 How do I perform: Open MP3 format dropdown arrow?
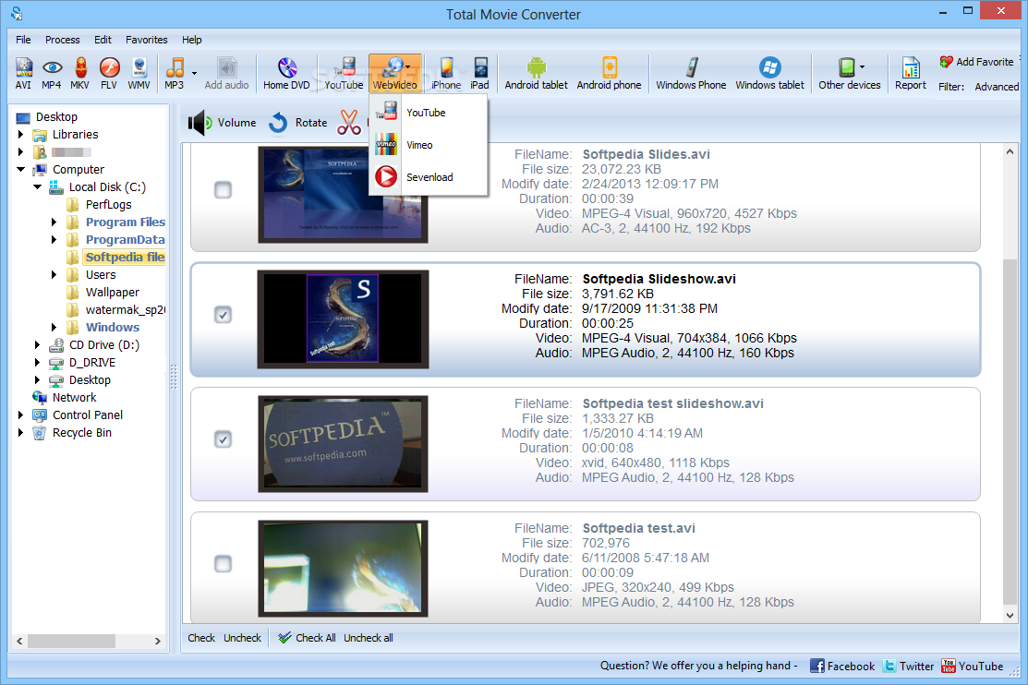pyautogui.click(x=194, y=73)
